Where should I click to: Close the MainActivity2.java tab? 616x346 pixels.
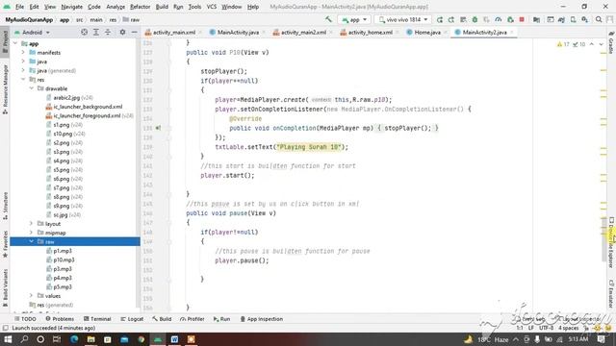pos(512,32)
